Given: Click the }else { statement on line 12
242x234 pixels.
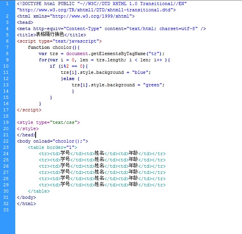Looking at the screenshot, I should click(70, 79).
